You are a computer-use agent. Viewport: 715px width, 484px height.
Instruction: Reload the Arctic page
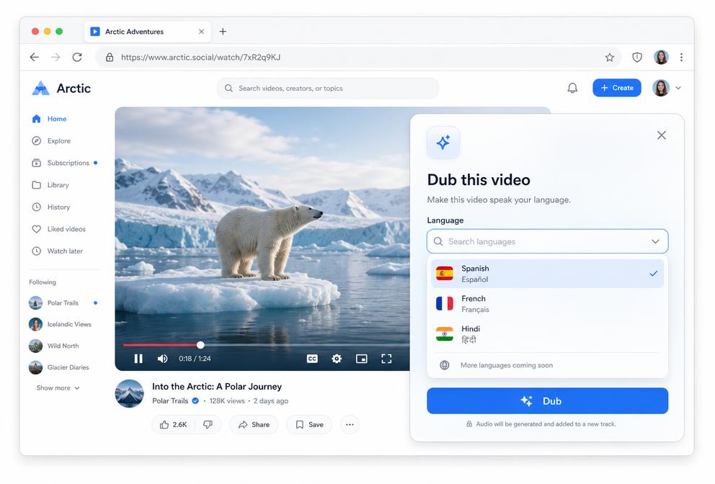coord(77,57)
